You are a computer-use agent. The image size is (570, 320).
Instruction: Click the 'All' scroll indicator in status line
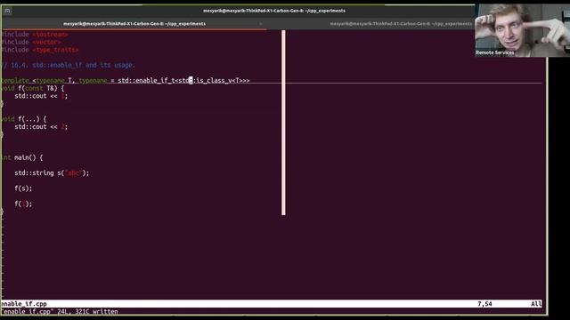[x=536, y=304]
